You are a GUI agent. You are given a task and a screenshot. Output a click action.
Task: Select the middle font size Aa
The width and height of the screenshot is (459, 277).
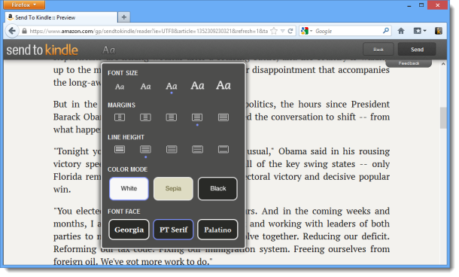(x=172, y=86)
